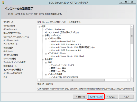This screenshot has height=102, width=137.
Task: Click the horizontal scroll left arrow
Action: coord(39,80)
